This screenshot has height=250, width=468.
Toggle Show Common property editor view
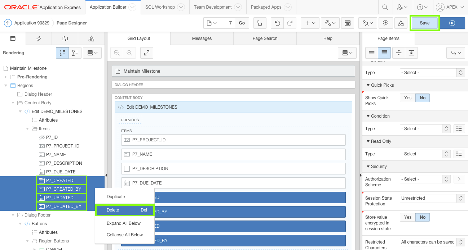pos(372,53)
